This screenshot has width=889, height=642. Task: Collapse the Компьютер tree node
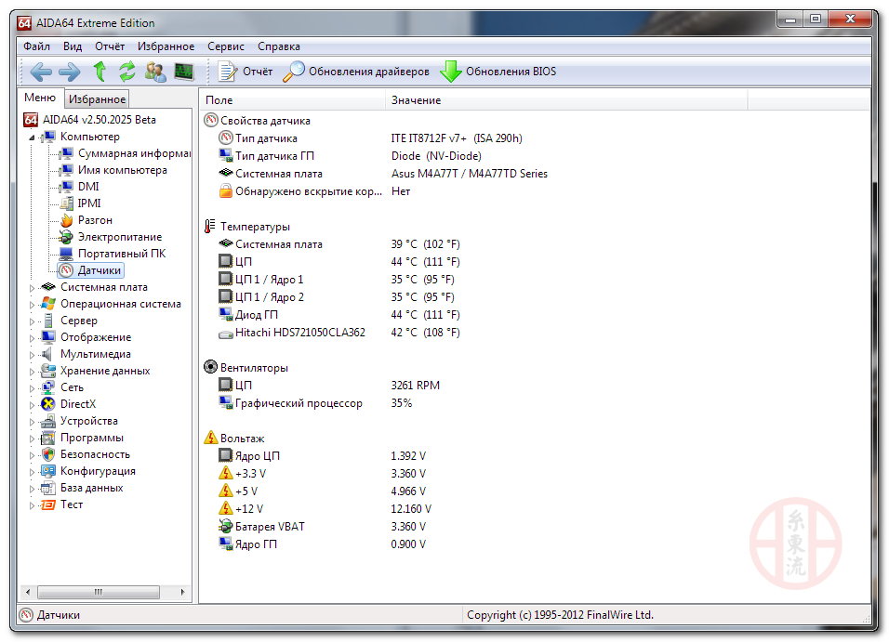[32, 138]
